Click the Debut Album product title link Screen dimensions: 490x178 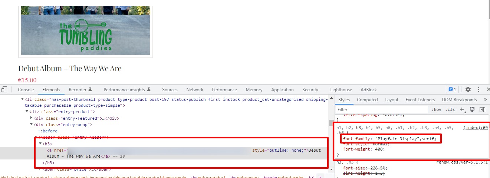tap(70, 69)
